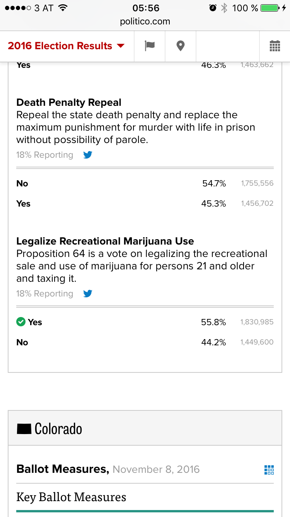This screenshot has height=517, width=290.
Task: Tap the 05:56 clock in status bar
Action: click(145, 8)
